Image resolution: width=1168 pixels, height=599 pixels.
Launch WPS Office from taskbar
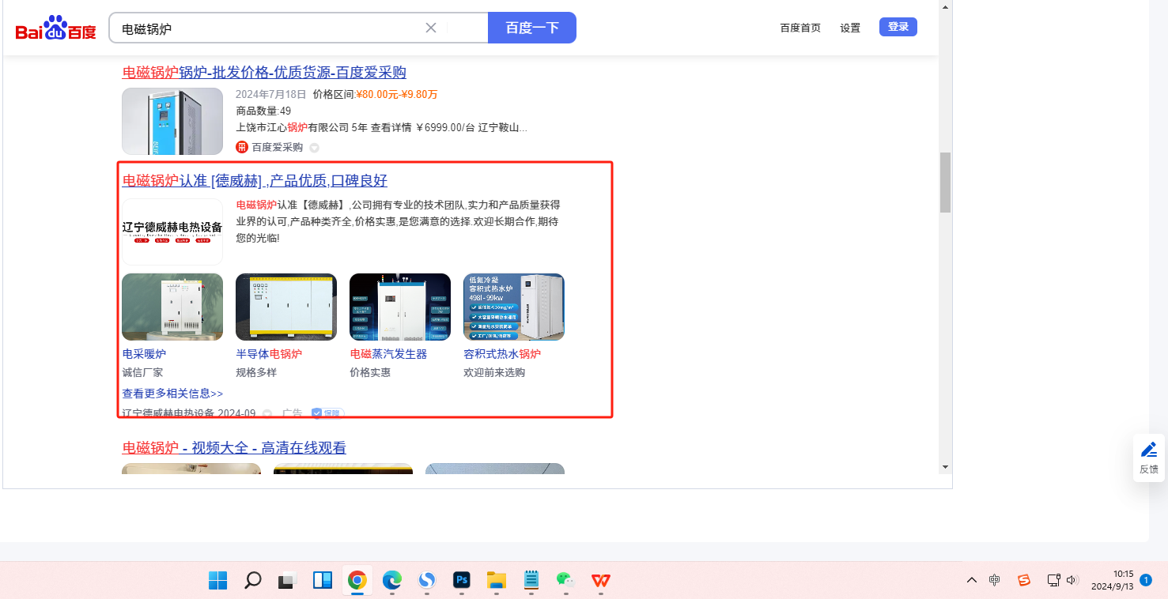601,581
